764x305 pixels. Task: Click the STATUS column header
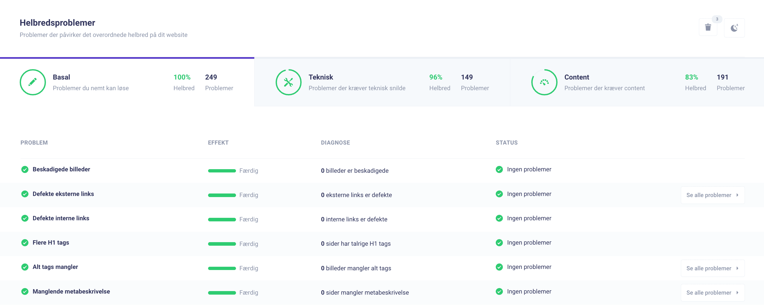point(507,143)
